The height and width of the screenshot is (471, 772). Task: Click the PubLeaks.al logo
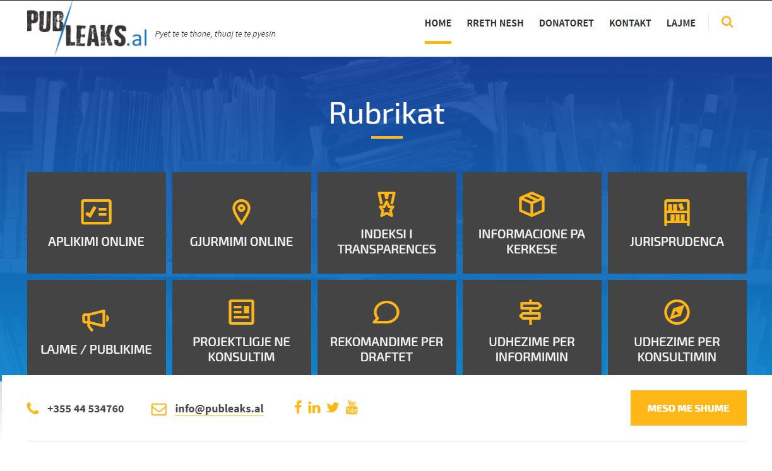[86, 28]
